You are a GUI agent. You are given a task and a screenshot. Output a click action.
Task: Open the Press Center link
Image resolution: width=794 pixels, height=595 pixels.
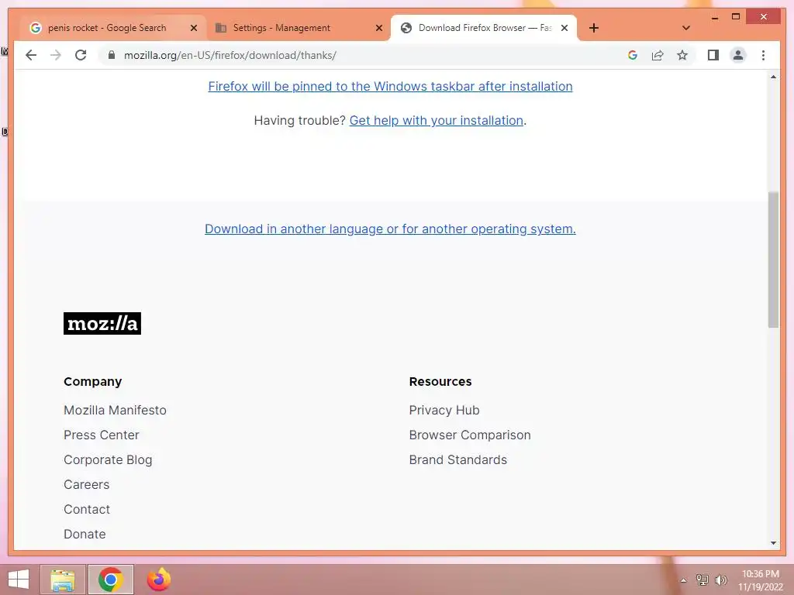102,435
